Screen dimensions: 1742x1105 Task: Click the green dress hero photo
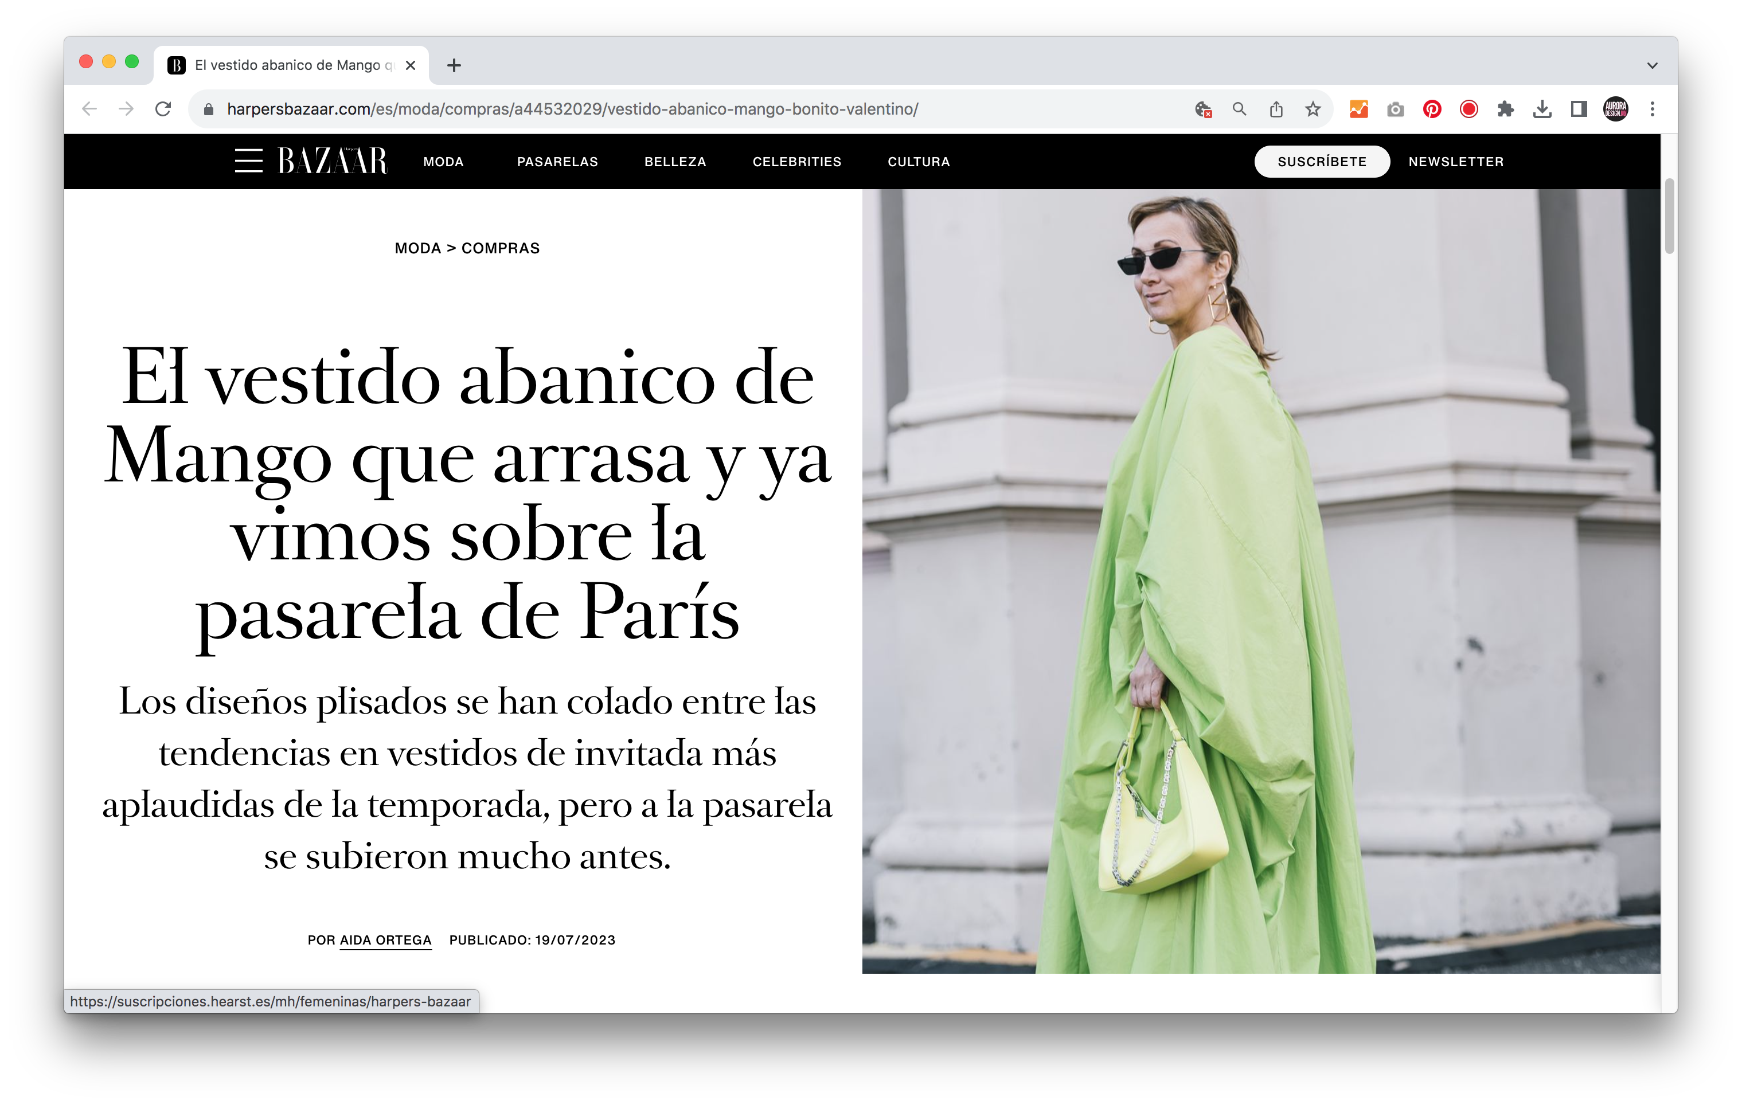click(1261, 581)
